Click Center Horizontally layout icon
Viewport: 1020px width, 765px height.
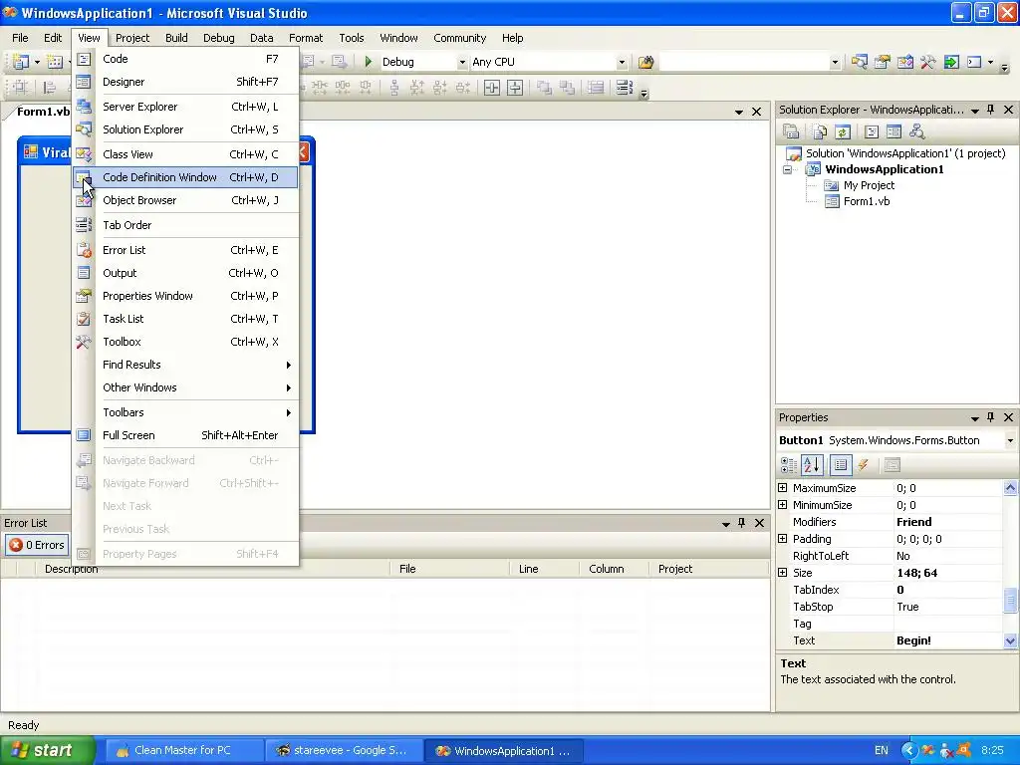tap(492, 88)
